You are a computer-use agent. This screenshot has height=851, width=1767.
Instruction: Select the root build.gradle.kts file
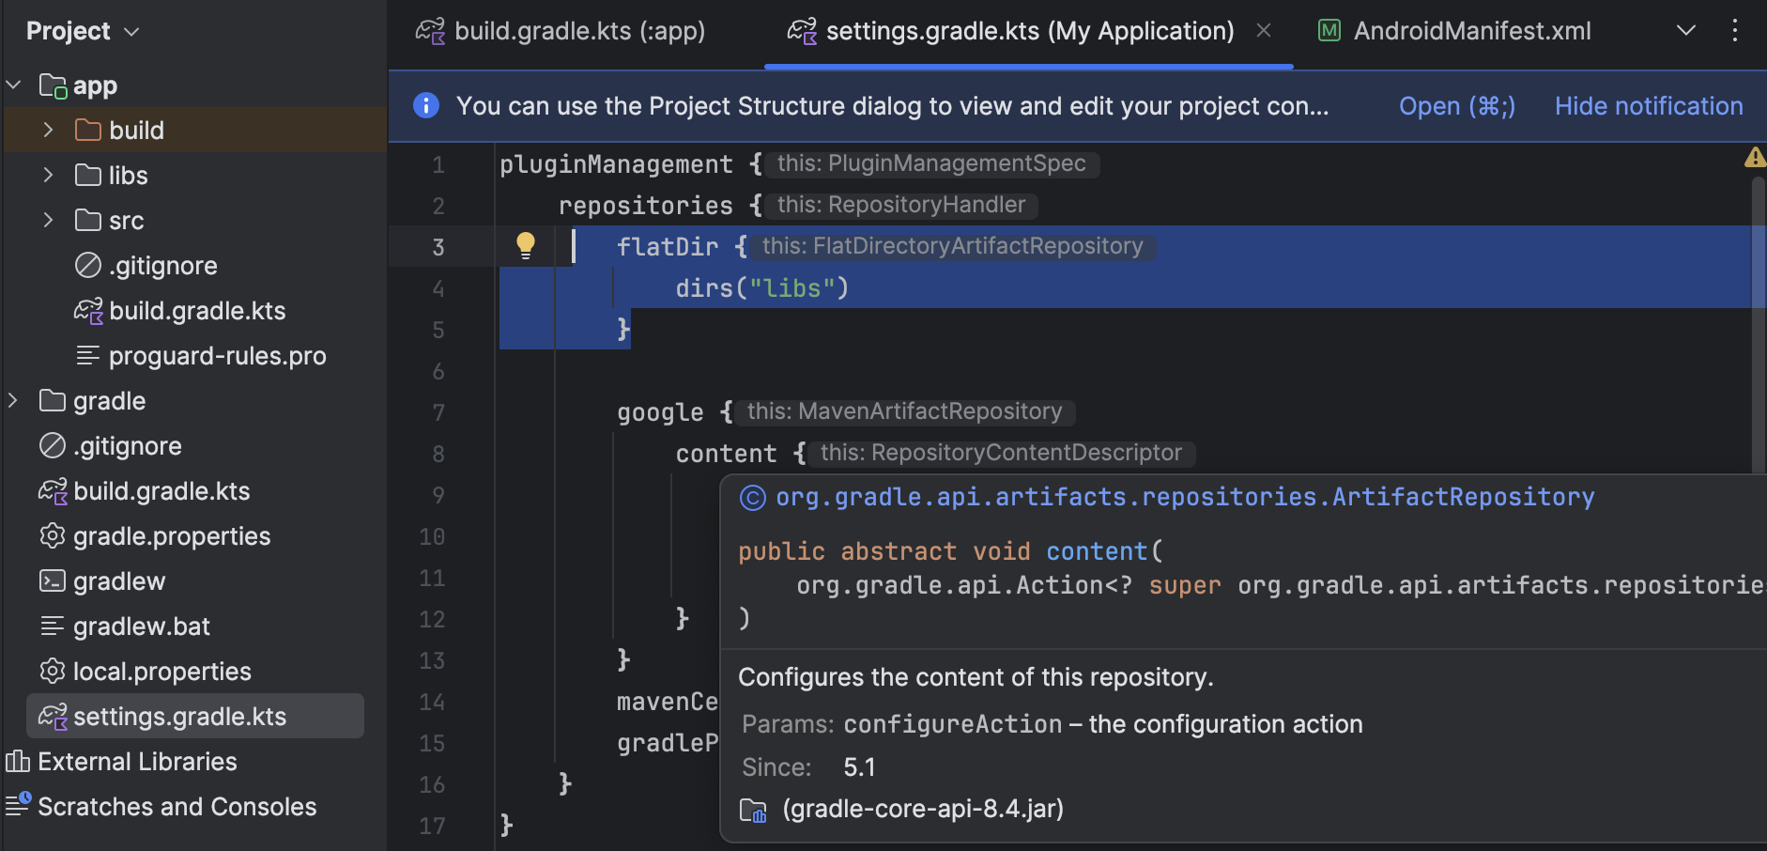point(161,490)
